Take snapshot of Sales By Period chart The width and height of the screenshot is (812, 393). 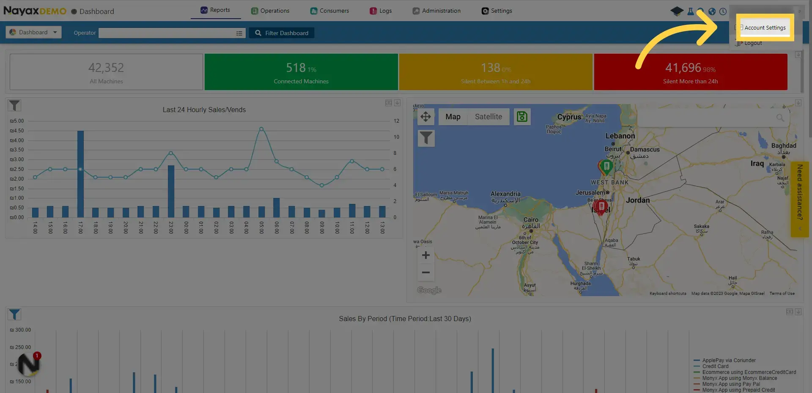coord(789,312)
